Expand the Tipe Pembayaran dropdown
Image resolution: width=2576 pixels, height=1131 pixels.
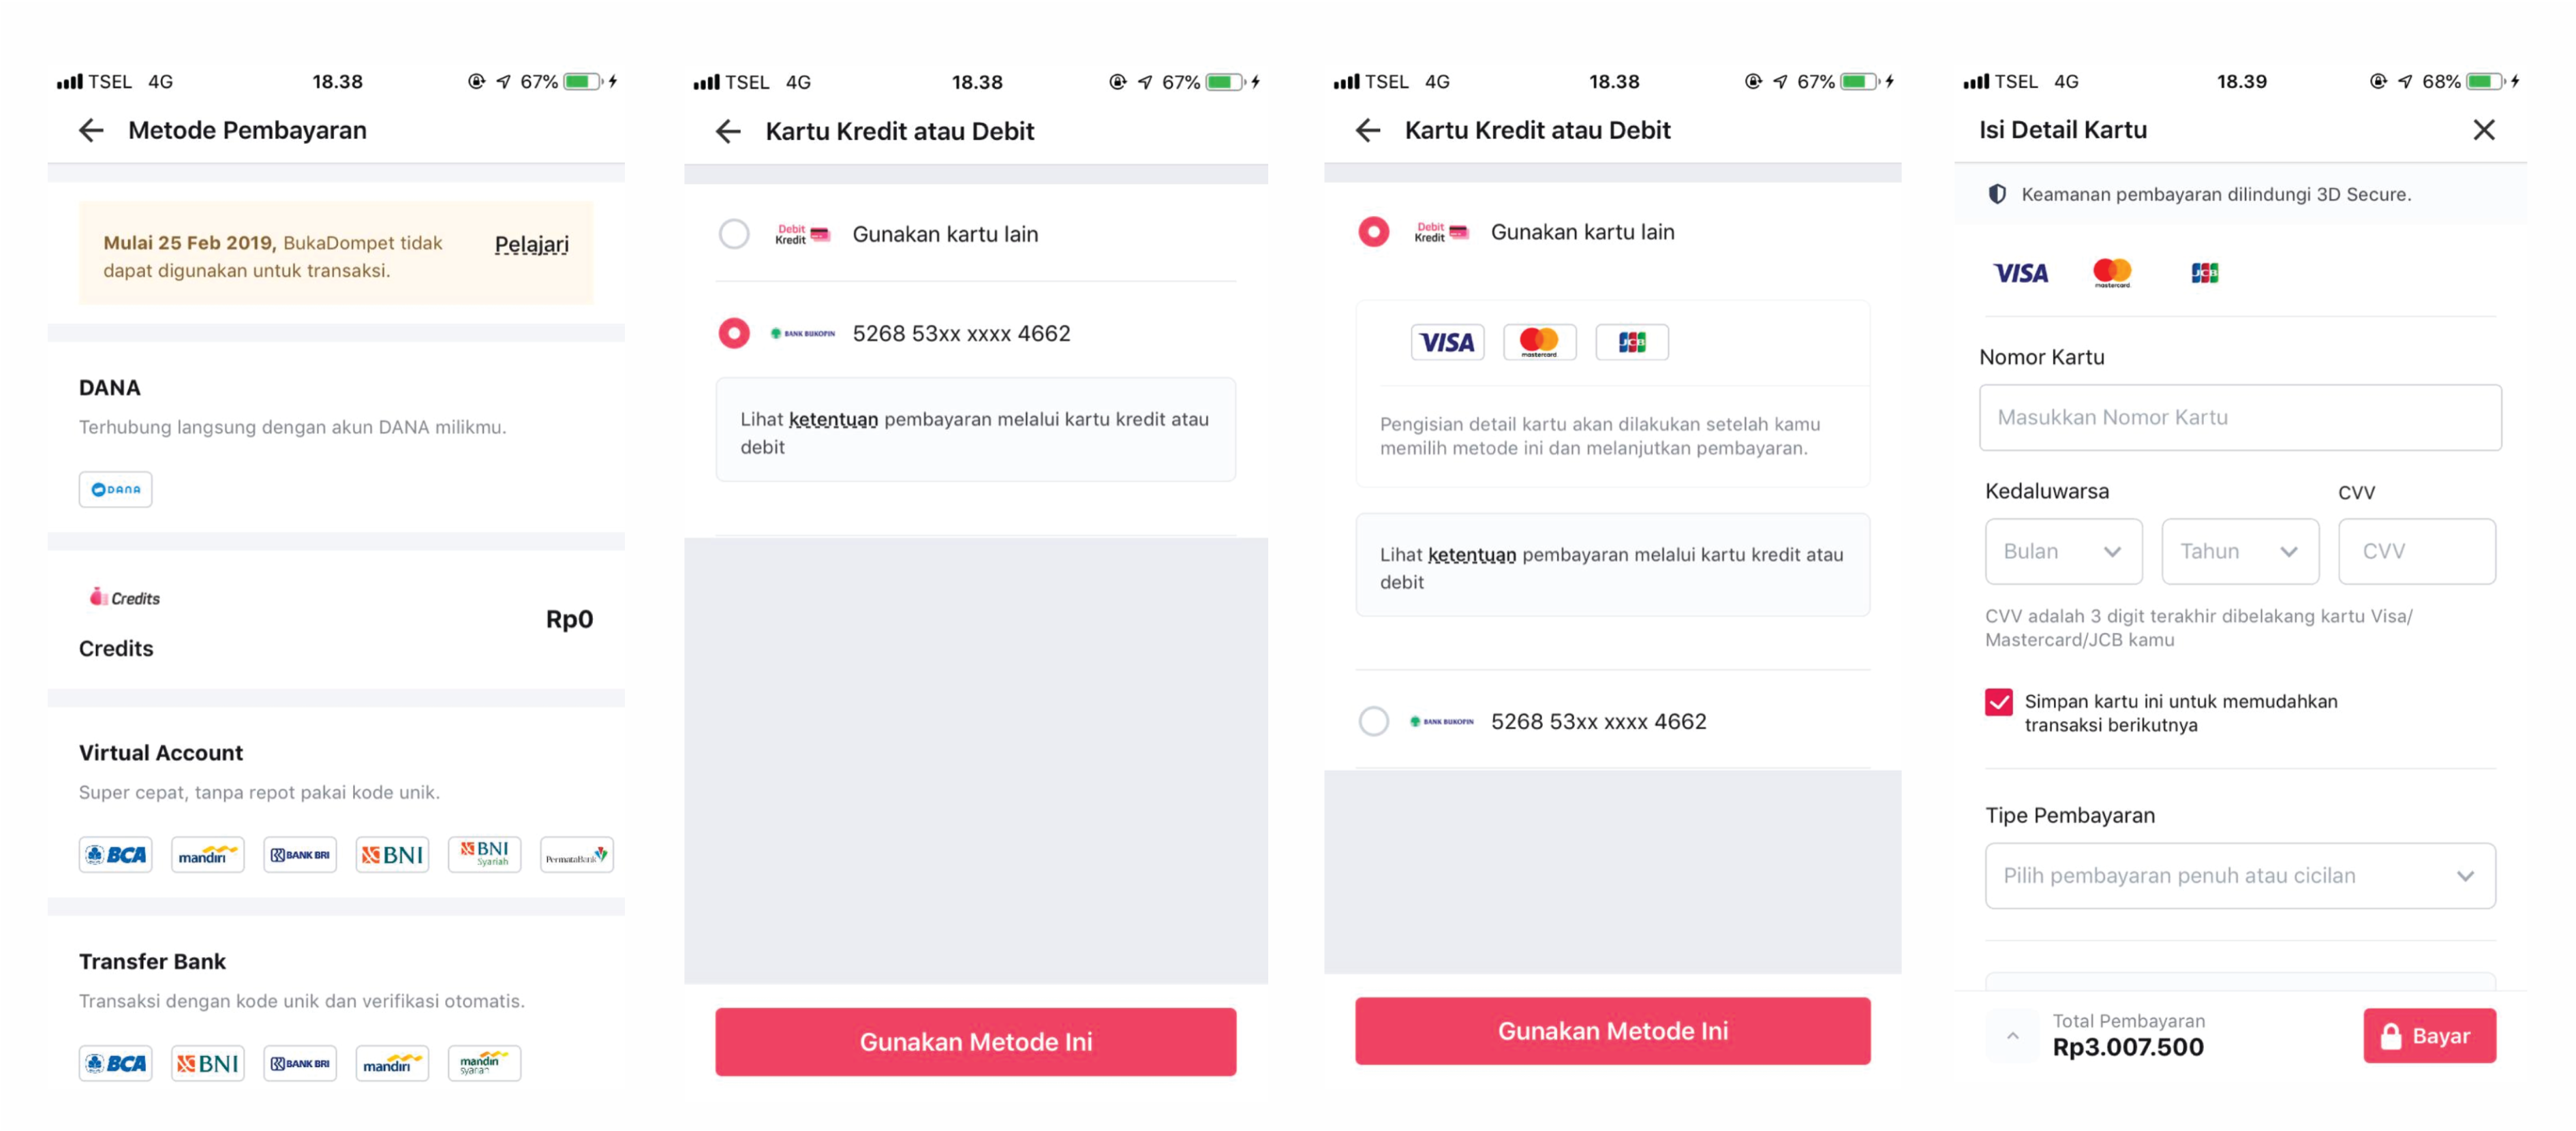click(x=2239, y=876)
